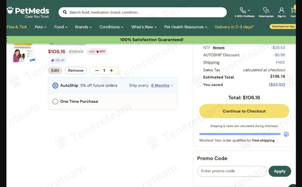Screen dimensions: 302x187
Task: Click the Remove link next to NTF
Action: [x=219, y=48]
